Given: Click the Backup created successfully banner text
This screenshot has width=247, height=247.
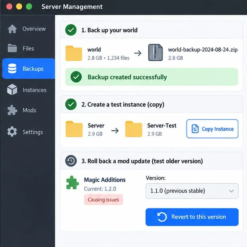Looking at the screenshot, I should 127,77.
